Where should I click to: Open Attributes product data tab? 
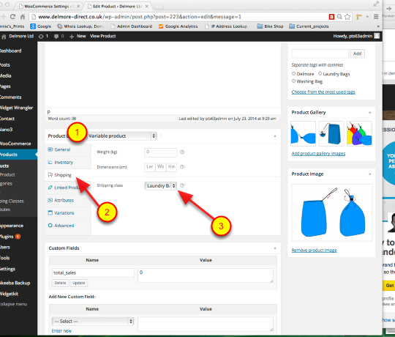(68, 200)
